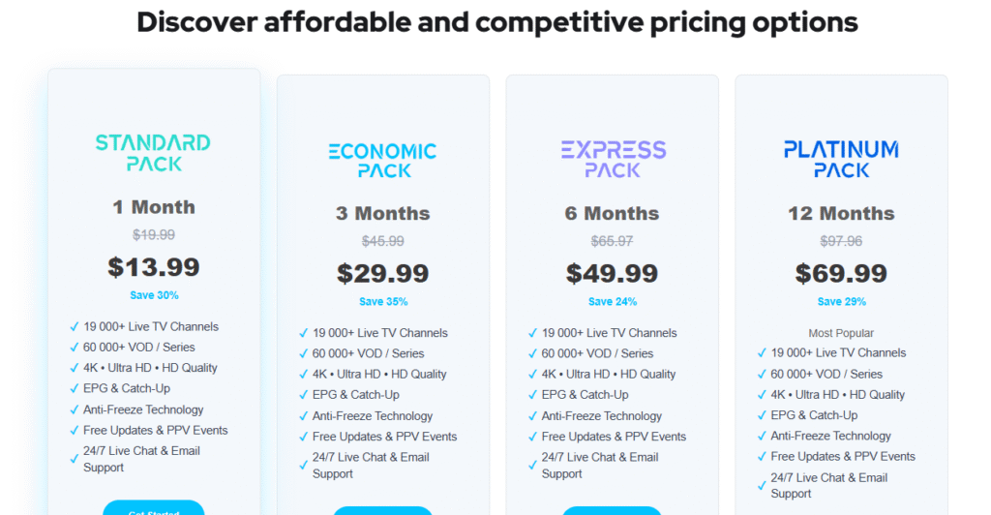Click the Standard Pack logo
Screen dimensions: 991x515
pyautogui.click(x=153, y=153)
